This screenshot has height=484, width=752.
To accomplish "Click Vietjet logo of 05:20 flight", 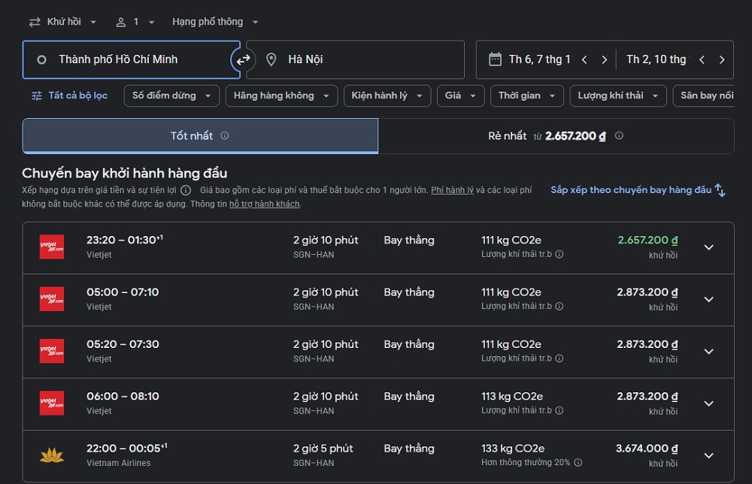I will click(x=52, y=351).
